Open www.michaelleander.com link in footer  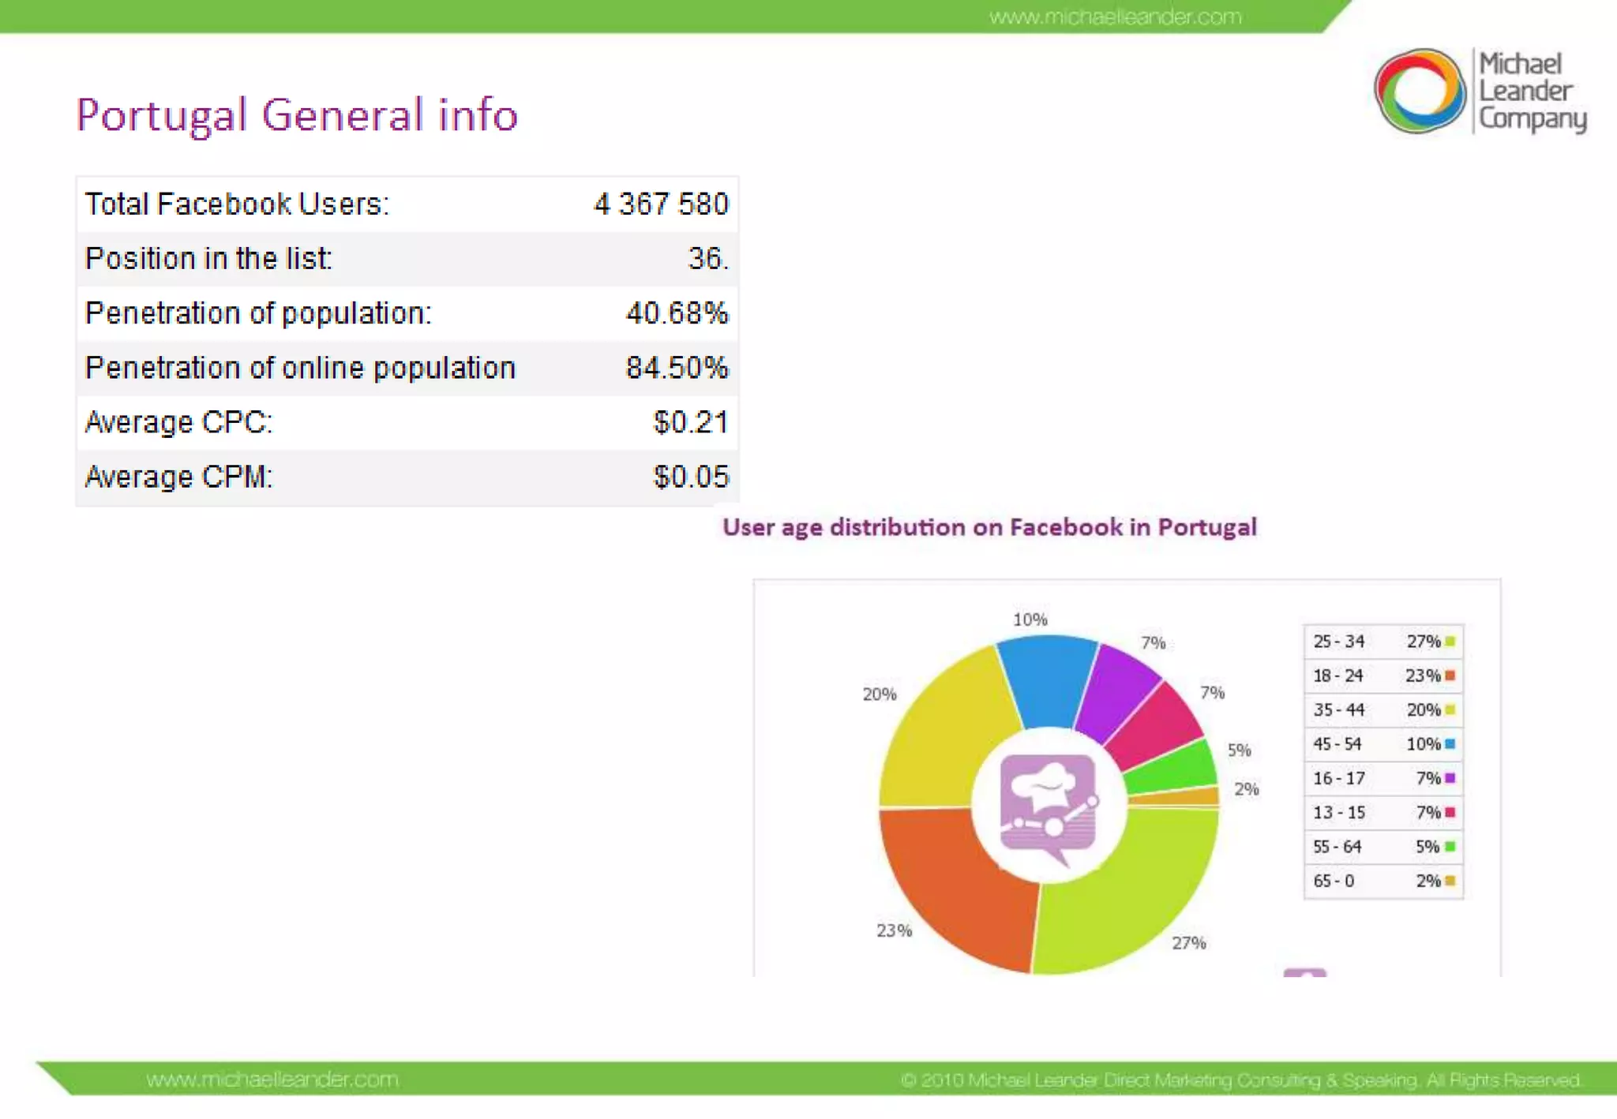pos(272,1079)
